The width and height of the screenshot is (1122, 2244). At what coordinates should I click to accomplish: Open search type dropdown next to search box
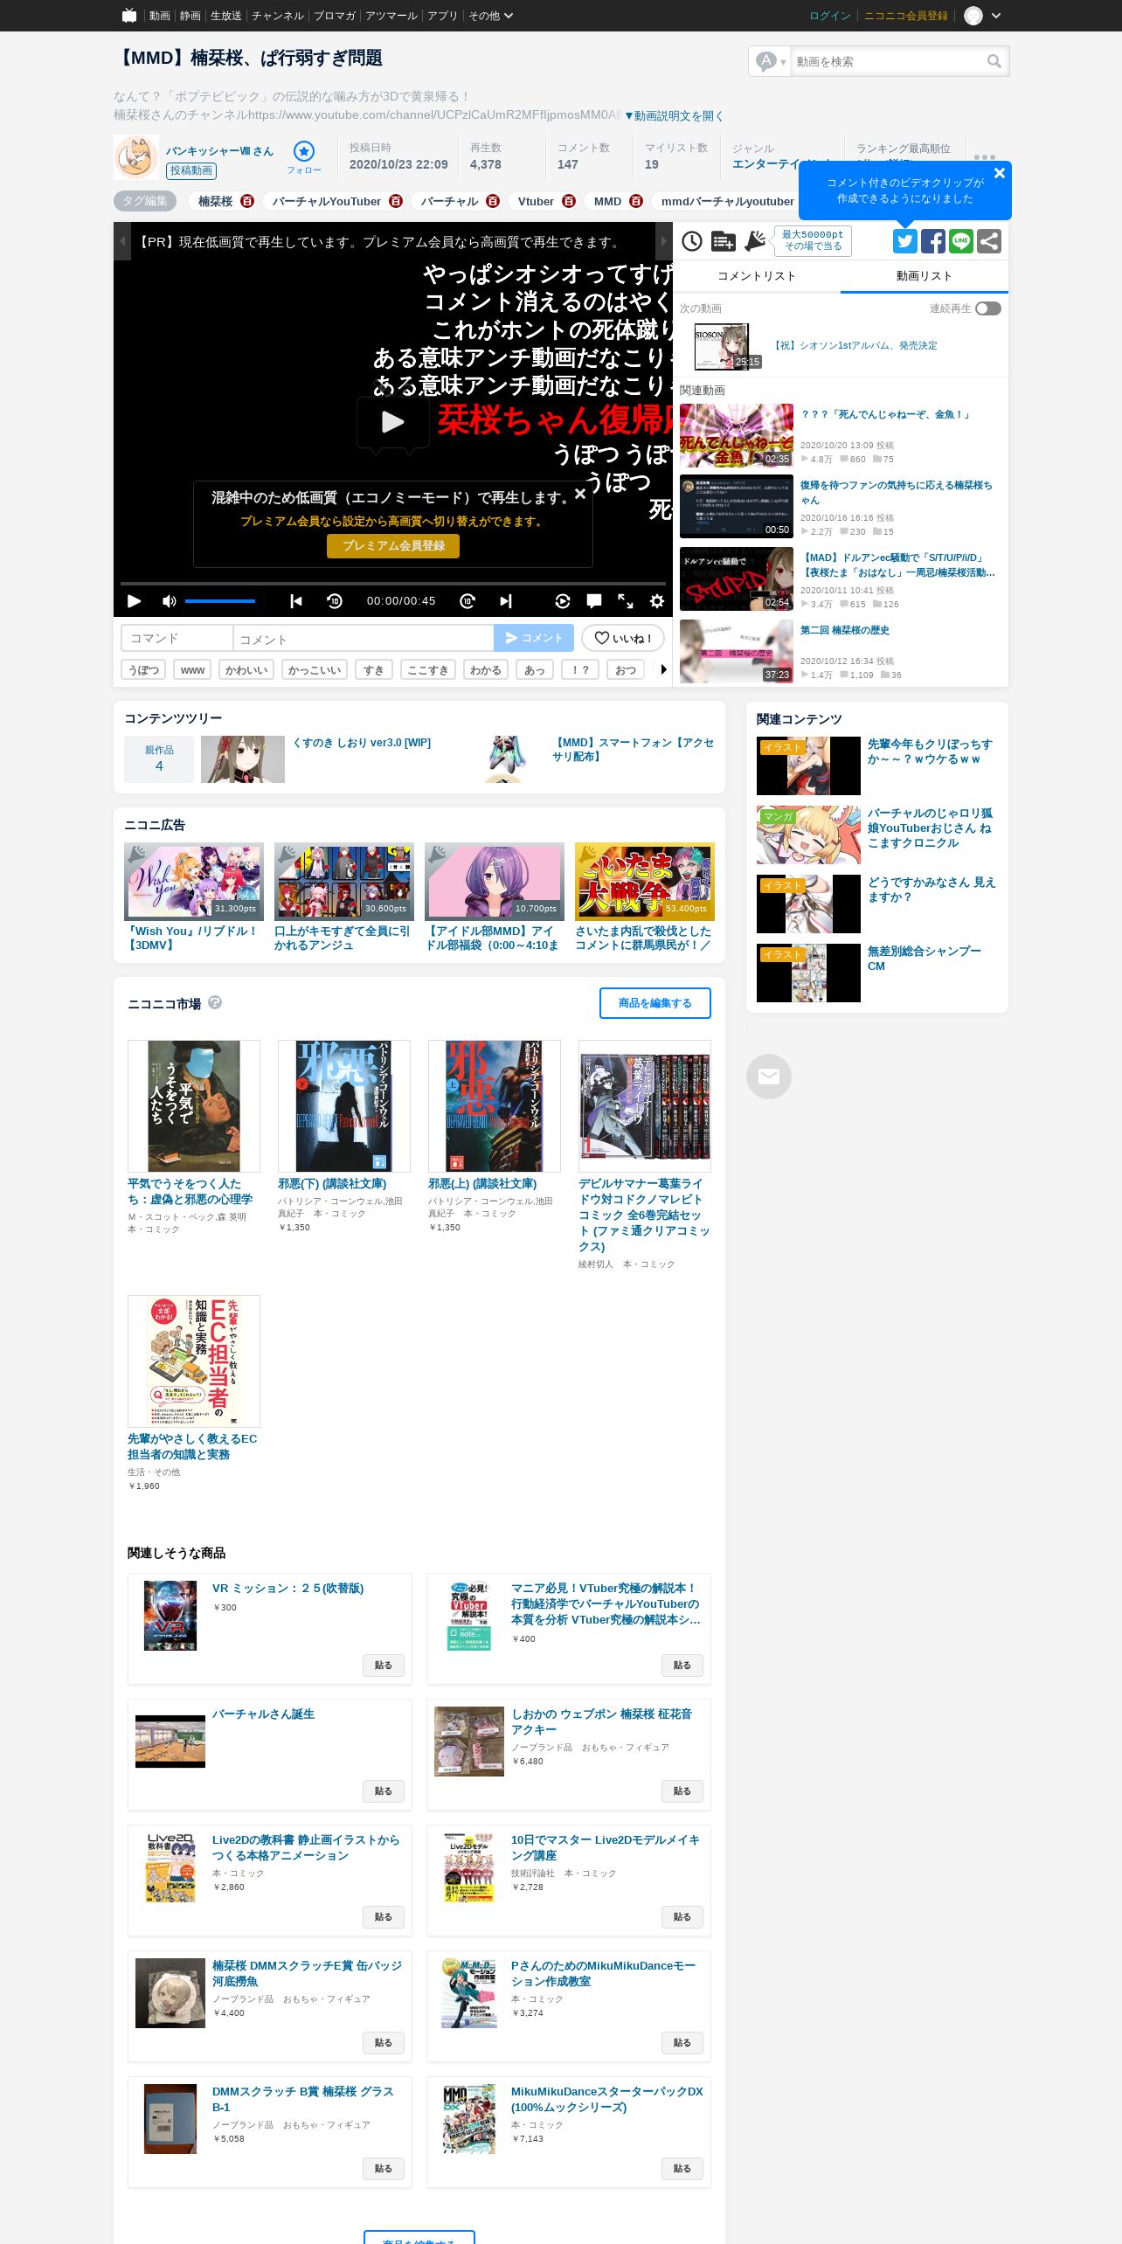[770, 61]
